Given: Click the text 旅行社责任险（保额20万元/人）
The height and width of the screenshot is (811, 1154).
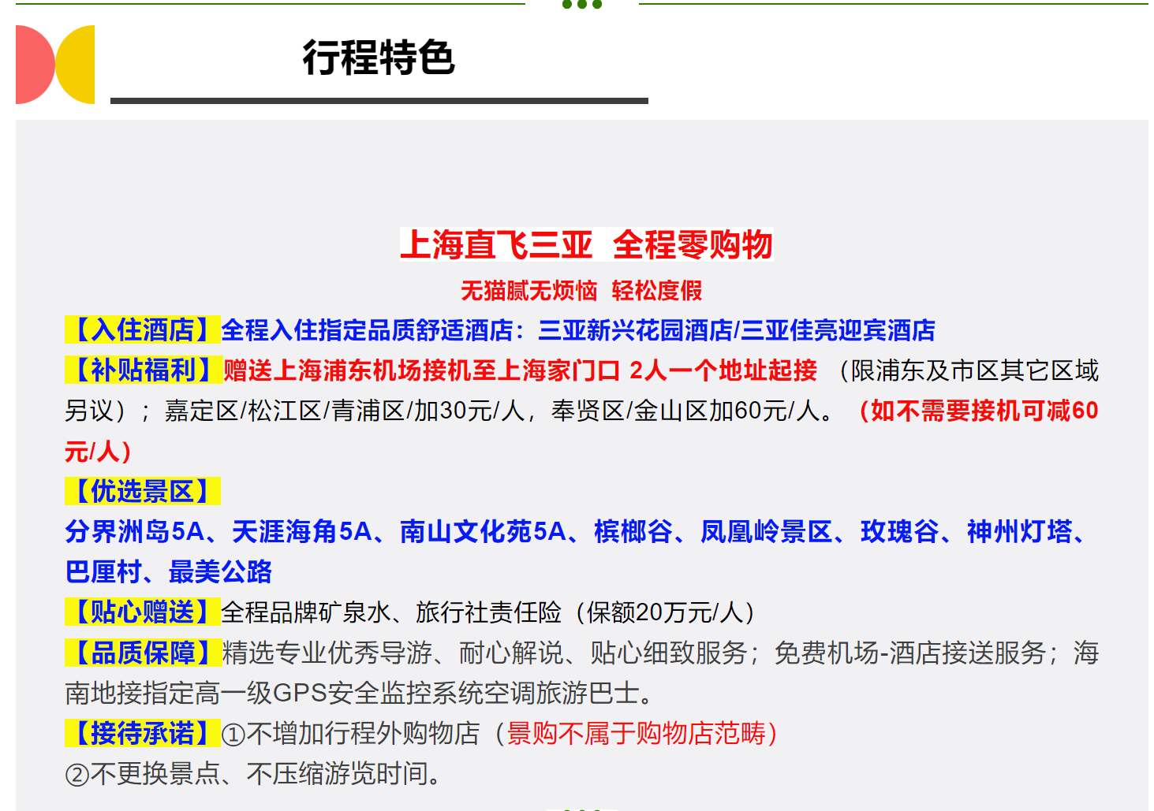Looking at the screenshot, I should pyautogui.click(x=586, y=612).
